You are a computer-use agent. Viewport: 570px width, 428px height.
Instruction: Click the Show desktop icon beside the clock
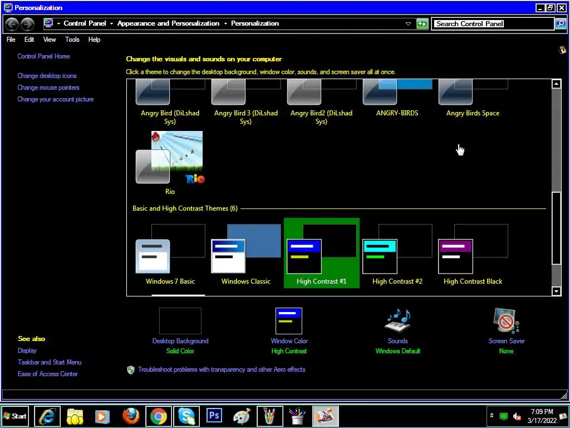pos(563,416)
